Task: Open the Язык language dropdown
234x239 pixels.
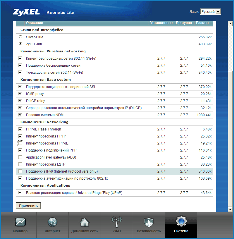Action: [210, 12]
